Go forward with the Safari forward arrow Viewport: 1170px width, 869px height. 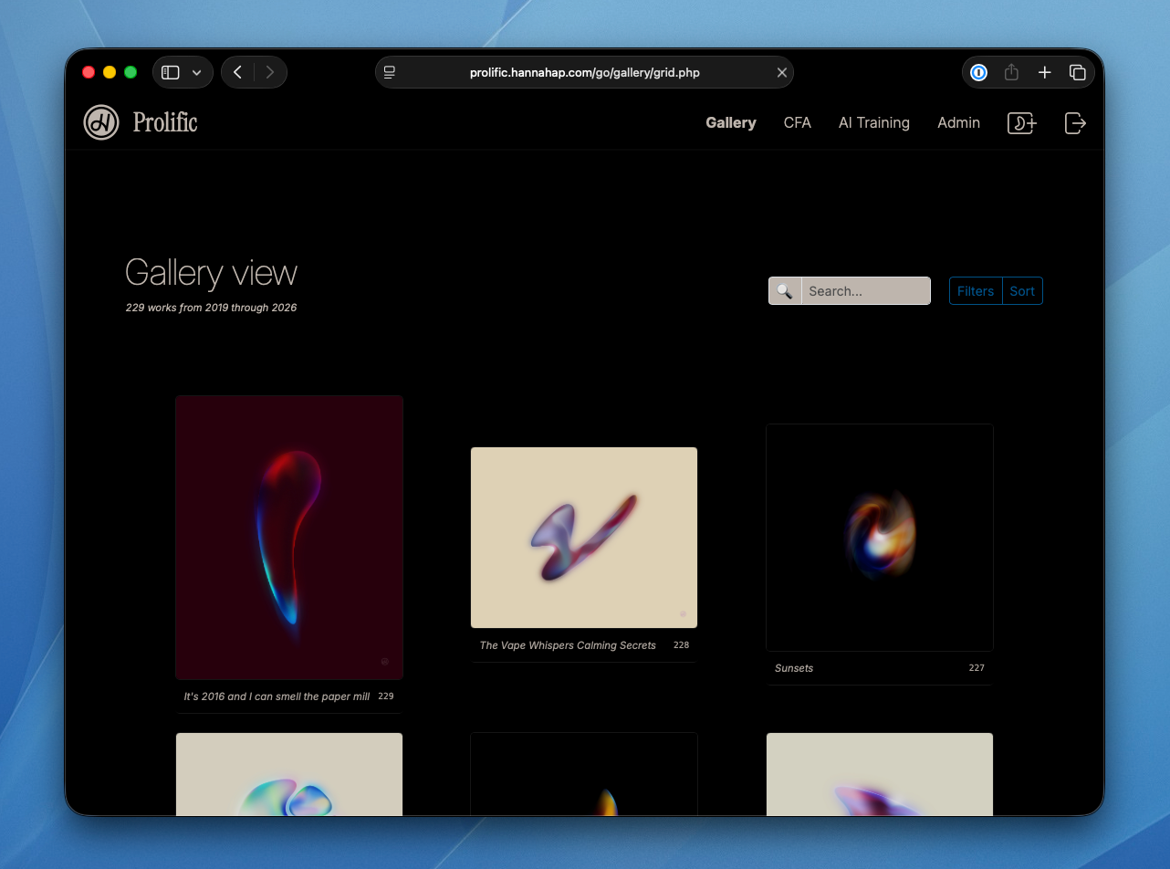click(270, 72)
